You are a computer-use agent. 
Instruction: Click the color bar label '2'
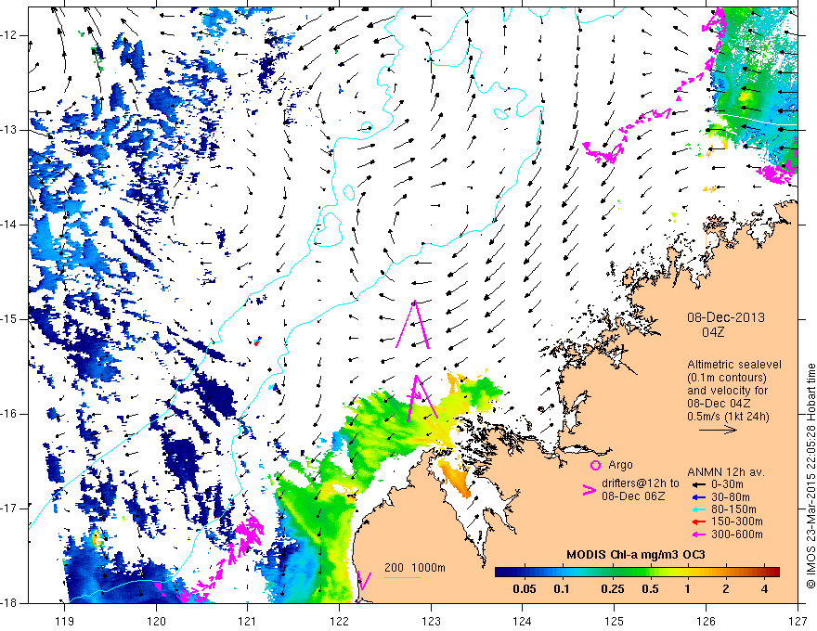(x=726, y=589)
